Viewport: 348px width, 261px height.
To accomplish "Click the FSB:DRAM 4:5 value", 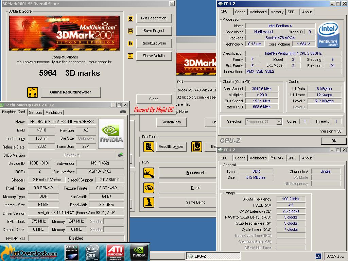I will [x=291, y=205].
